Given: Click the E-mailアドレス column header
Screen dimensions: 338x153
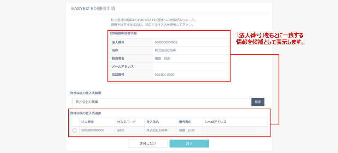Looking at the screenshot, I should tap(215, 122).
